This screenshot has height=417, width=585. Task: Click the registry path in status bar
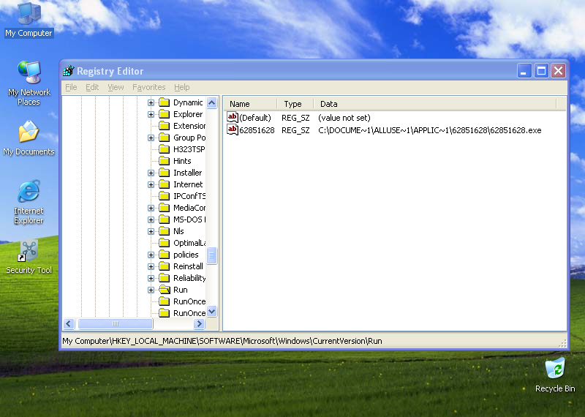tap(222, 341)
